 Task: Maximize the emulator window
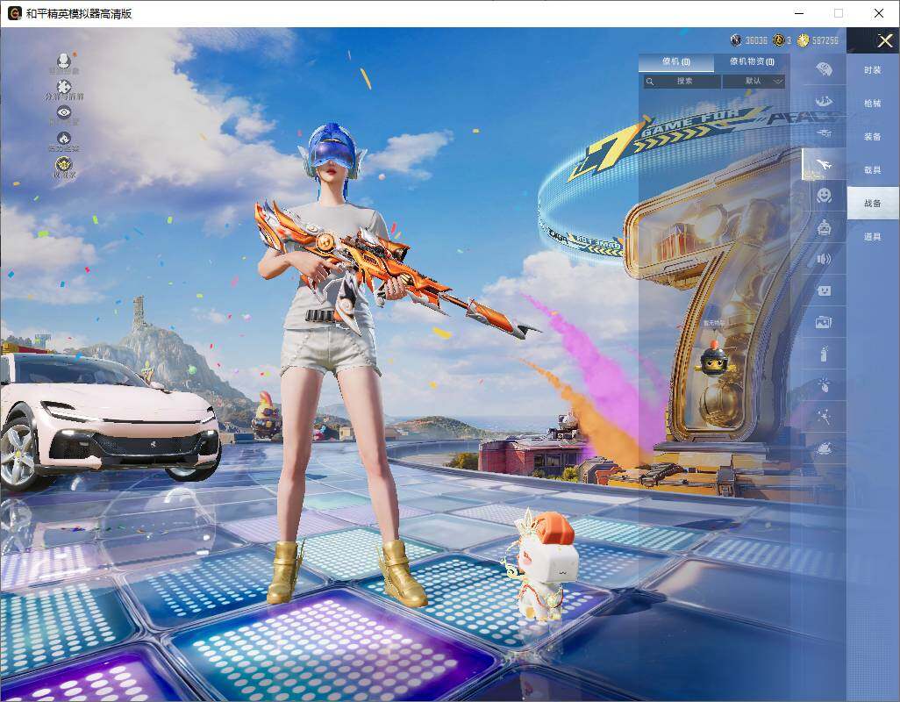click(839, 13)
